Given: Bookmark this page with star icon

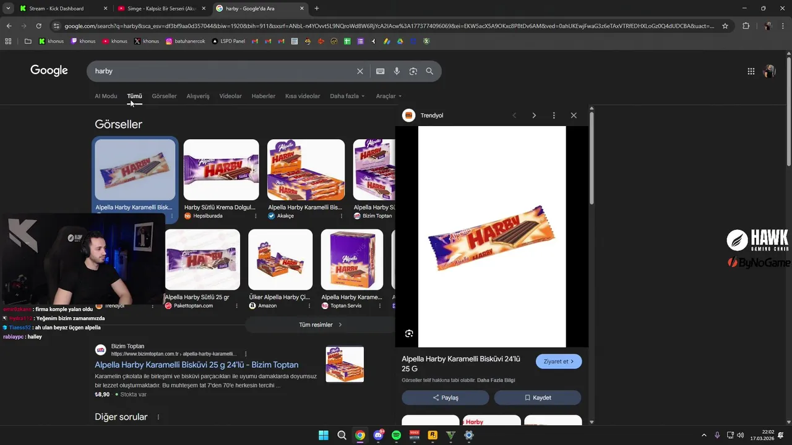Looking at the screenshot, I should tap(725, 26).
